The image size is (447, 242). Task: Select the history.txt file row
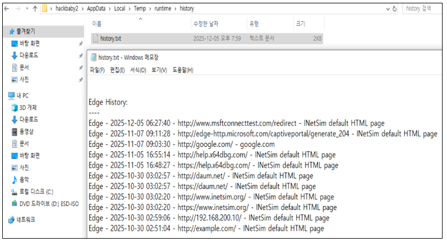pos(207,38)
